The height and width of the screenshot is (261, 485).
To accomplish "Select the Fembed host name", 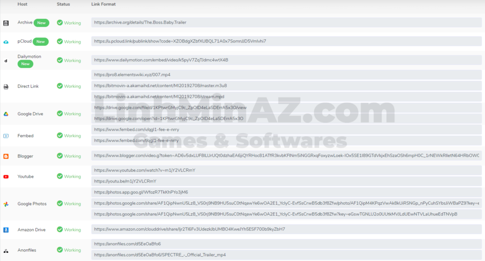I will click(x=26, y=136).
